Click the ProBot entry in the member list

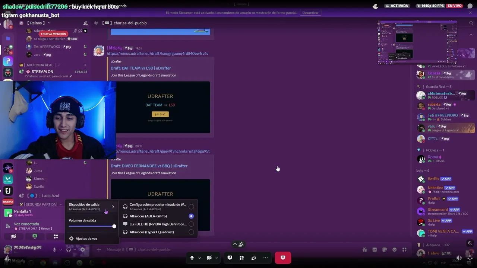coord(446,200)
